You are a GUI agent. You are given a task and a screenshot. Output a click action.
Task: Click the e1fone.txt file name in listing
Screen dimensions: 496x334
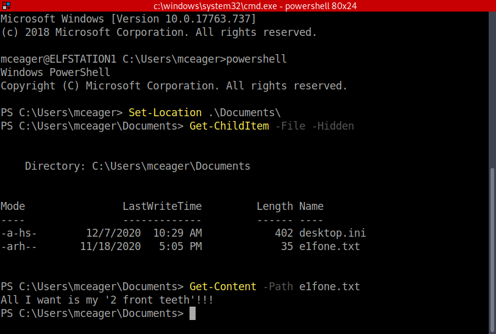(329, 246)
